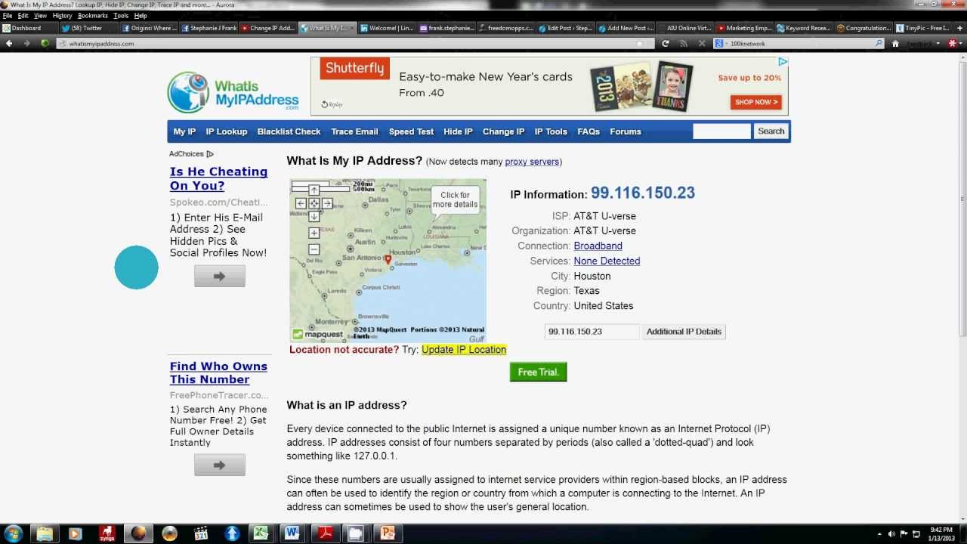This screenshot has height=544, width=967.
Task: Go to Trace Email in the nav bar
Action: point(354,131)
